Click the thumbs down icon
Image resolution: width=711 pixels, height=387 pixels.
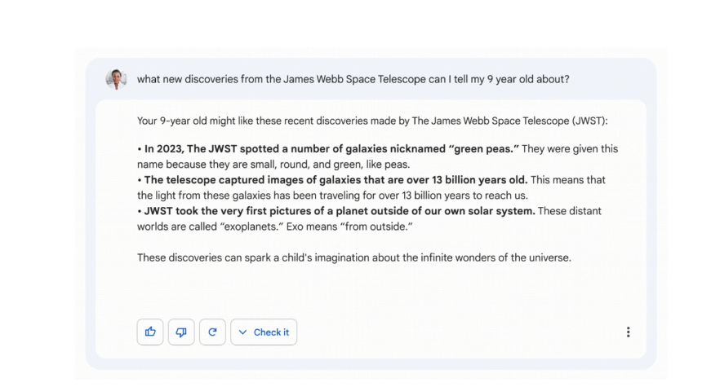(181, 332)
